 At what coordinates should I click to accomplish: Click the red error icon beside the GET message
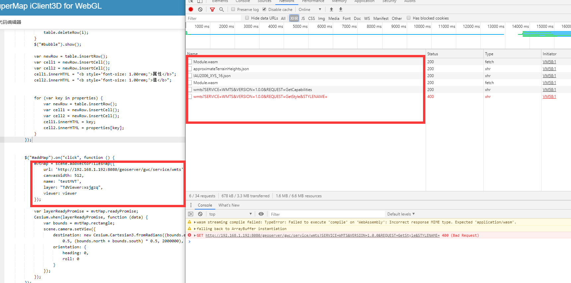click(189, 235)
